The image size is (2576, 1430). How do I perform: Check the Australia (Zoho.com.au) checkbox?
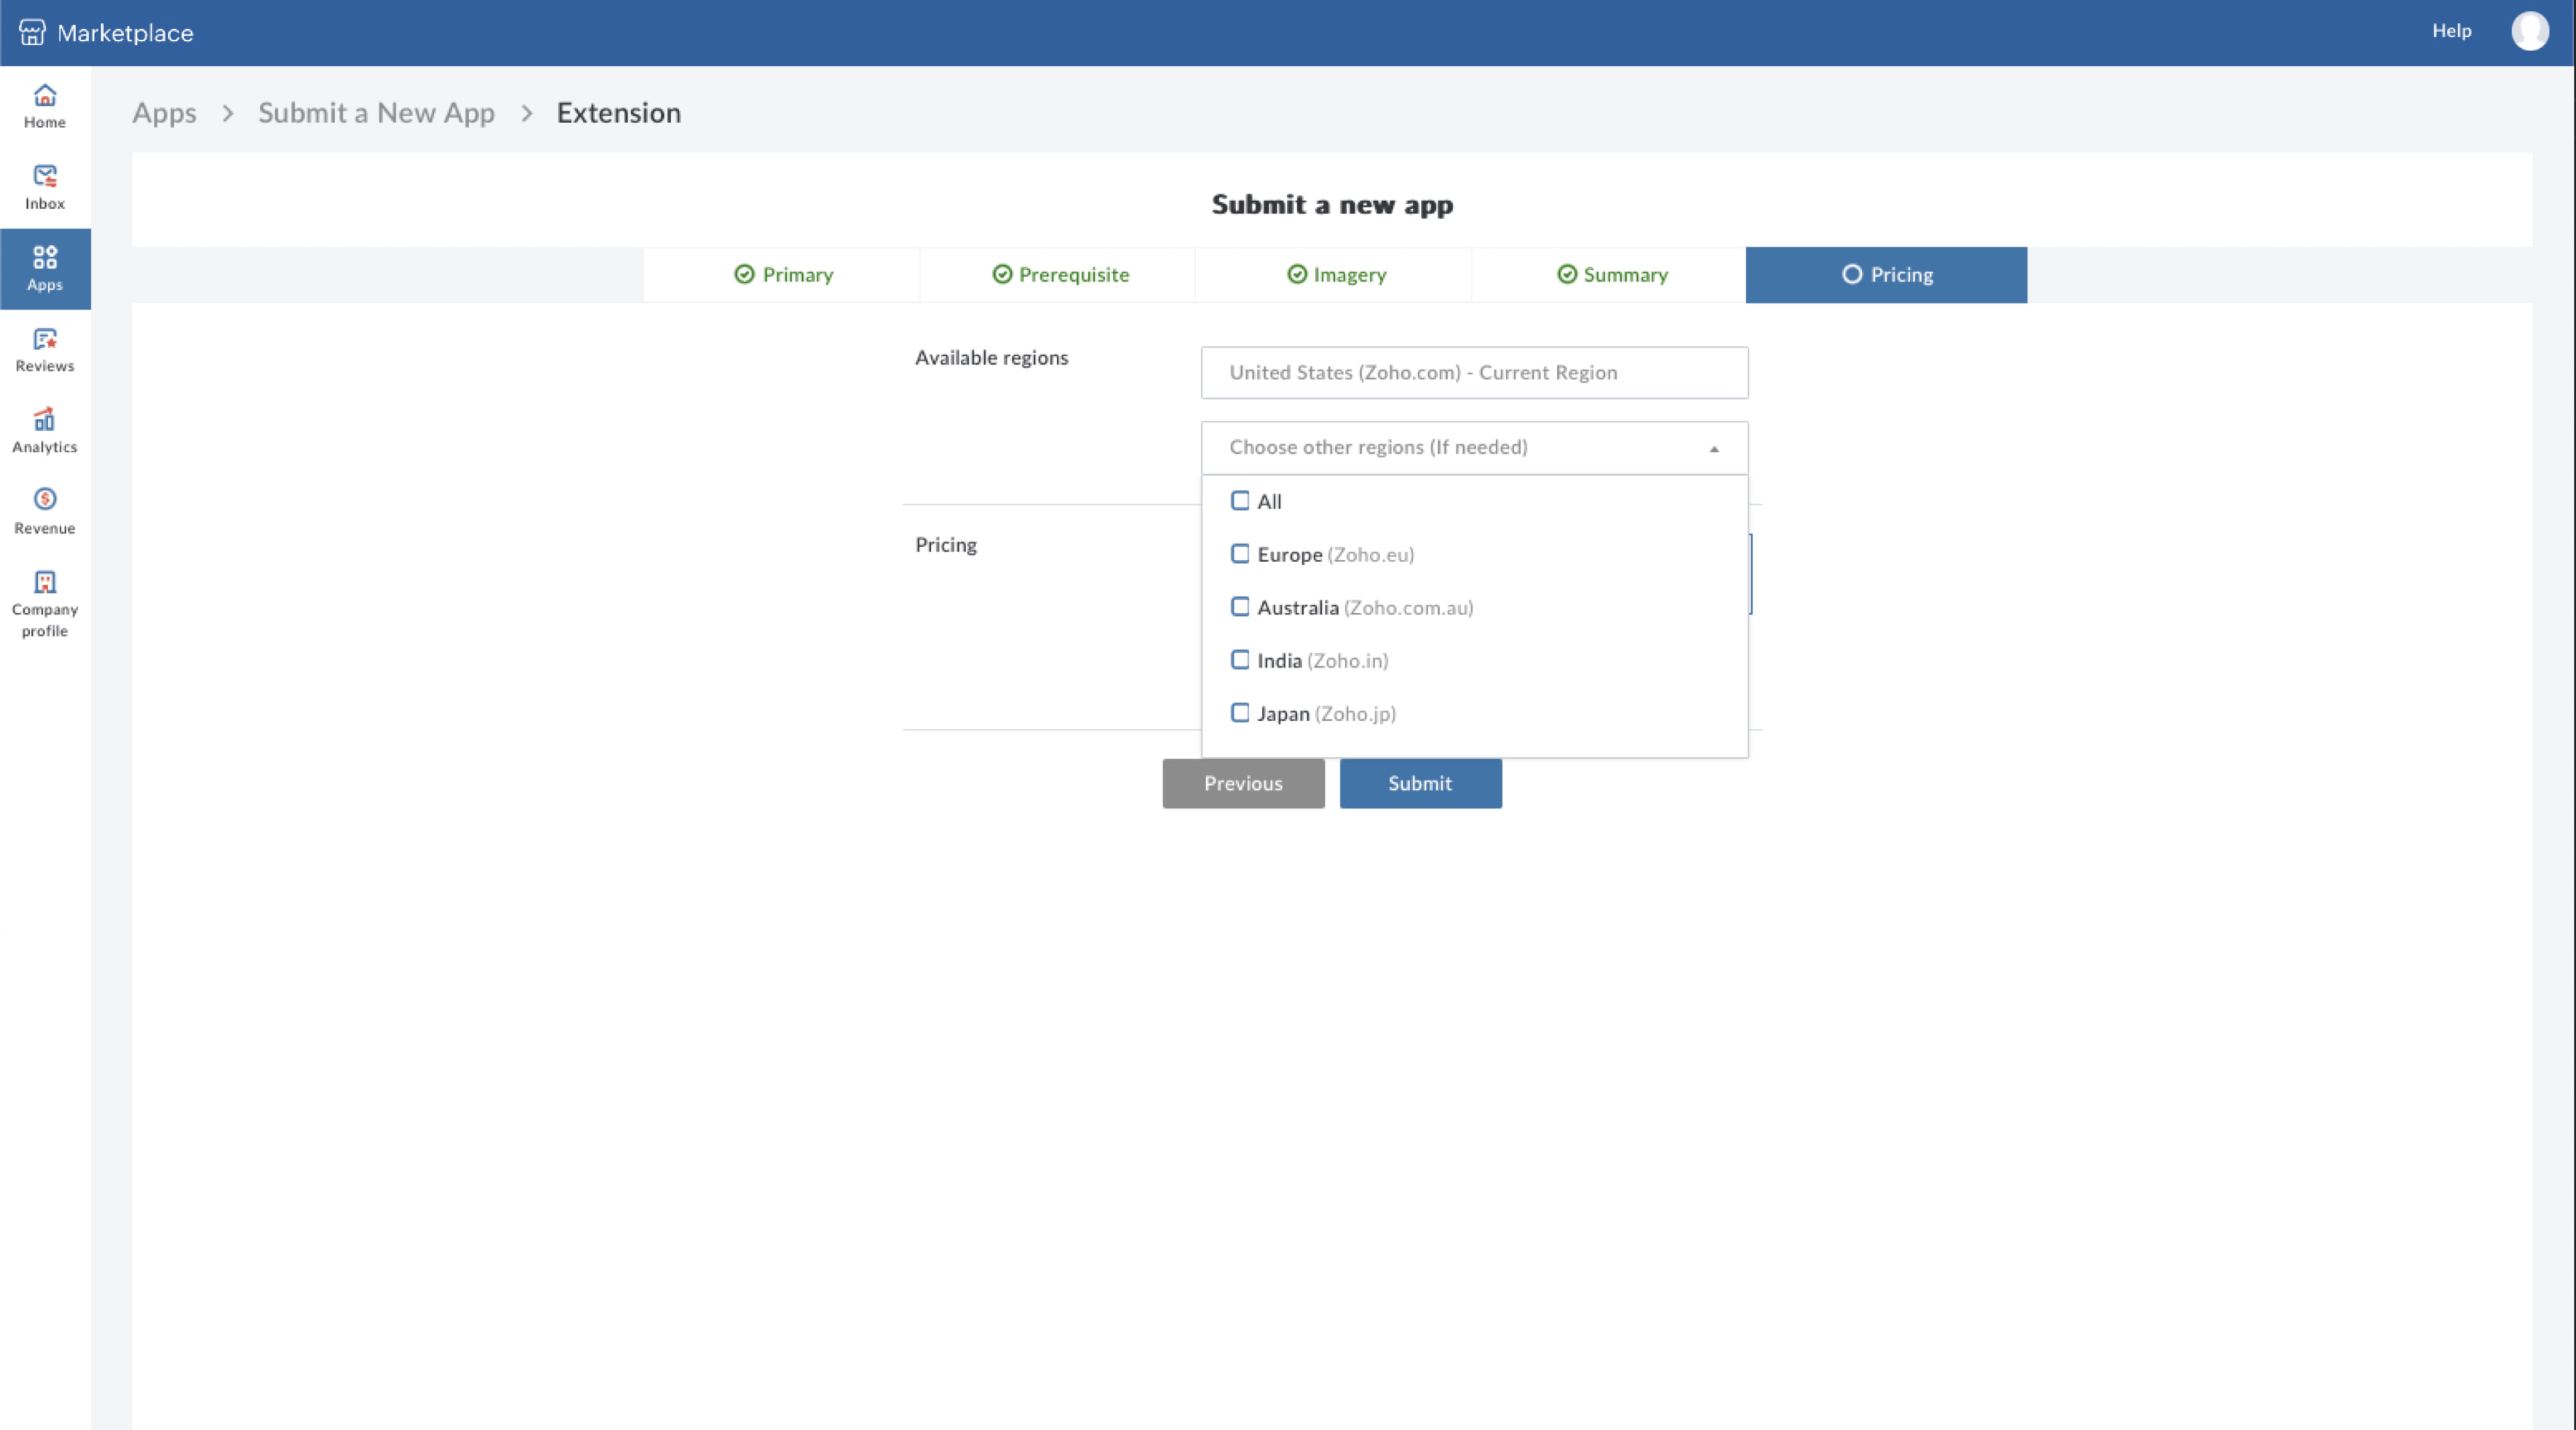1240,606
